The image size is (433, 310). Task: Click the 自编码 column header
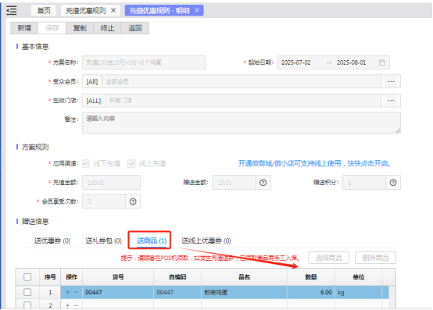[x=177, y=277]
